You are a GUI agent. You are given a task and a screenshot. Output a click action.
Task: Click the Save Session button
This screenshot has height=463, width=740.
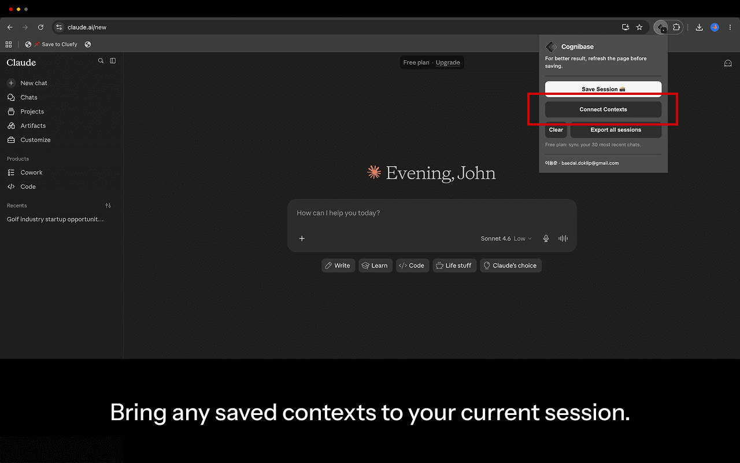(603, 89)
